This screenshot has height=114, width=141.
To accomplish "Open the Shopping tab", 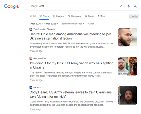I will 74,16.
